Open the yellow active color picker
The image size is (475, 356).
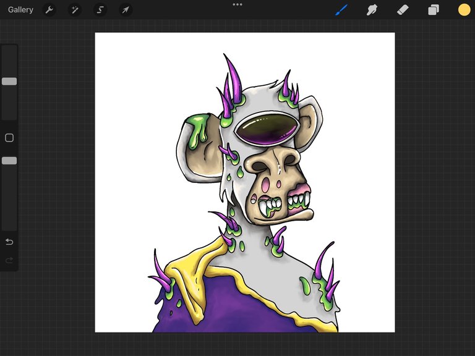pos(464,10)
